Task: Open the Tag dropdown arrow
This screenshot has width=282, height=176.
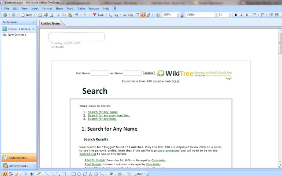Action: click(121, 15)
